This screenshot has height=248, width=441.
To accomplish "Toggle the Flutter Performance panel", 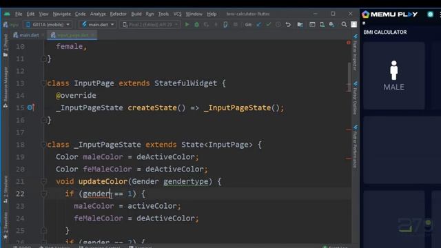I will point(356,146).
